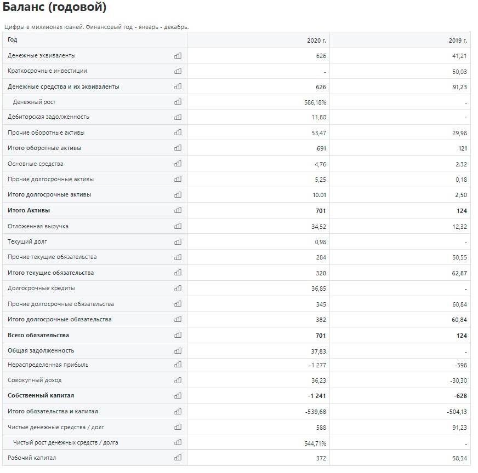Show chart for Итого оборотные активы
This screenshot has width=478, height=473.
click(178, 148)
